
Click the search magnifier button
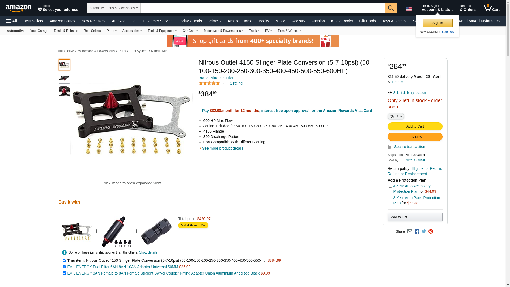[x=391, y=8]
